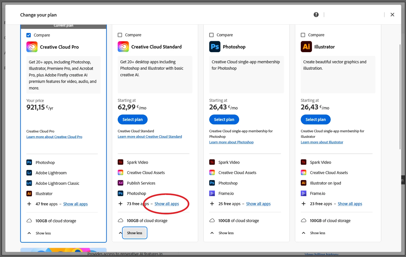Check Compare for Illustrator plan

(303, 35)
